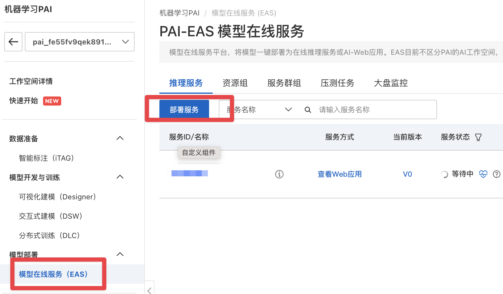Click the 部署服务 button
This screenshot has width=503, height=294.
[x=184, y=109]
